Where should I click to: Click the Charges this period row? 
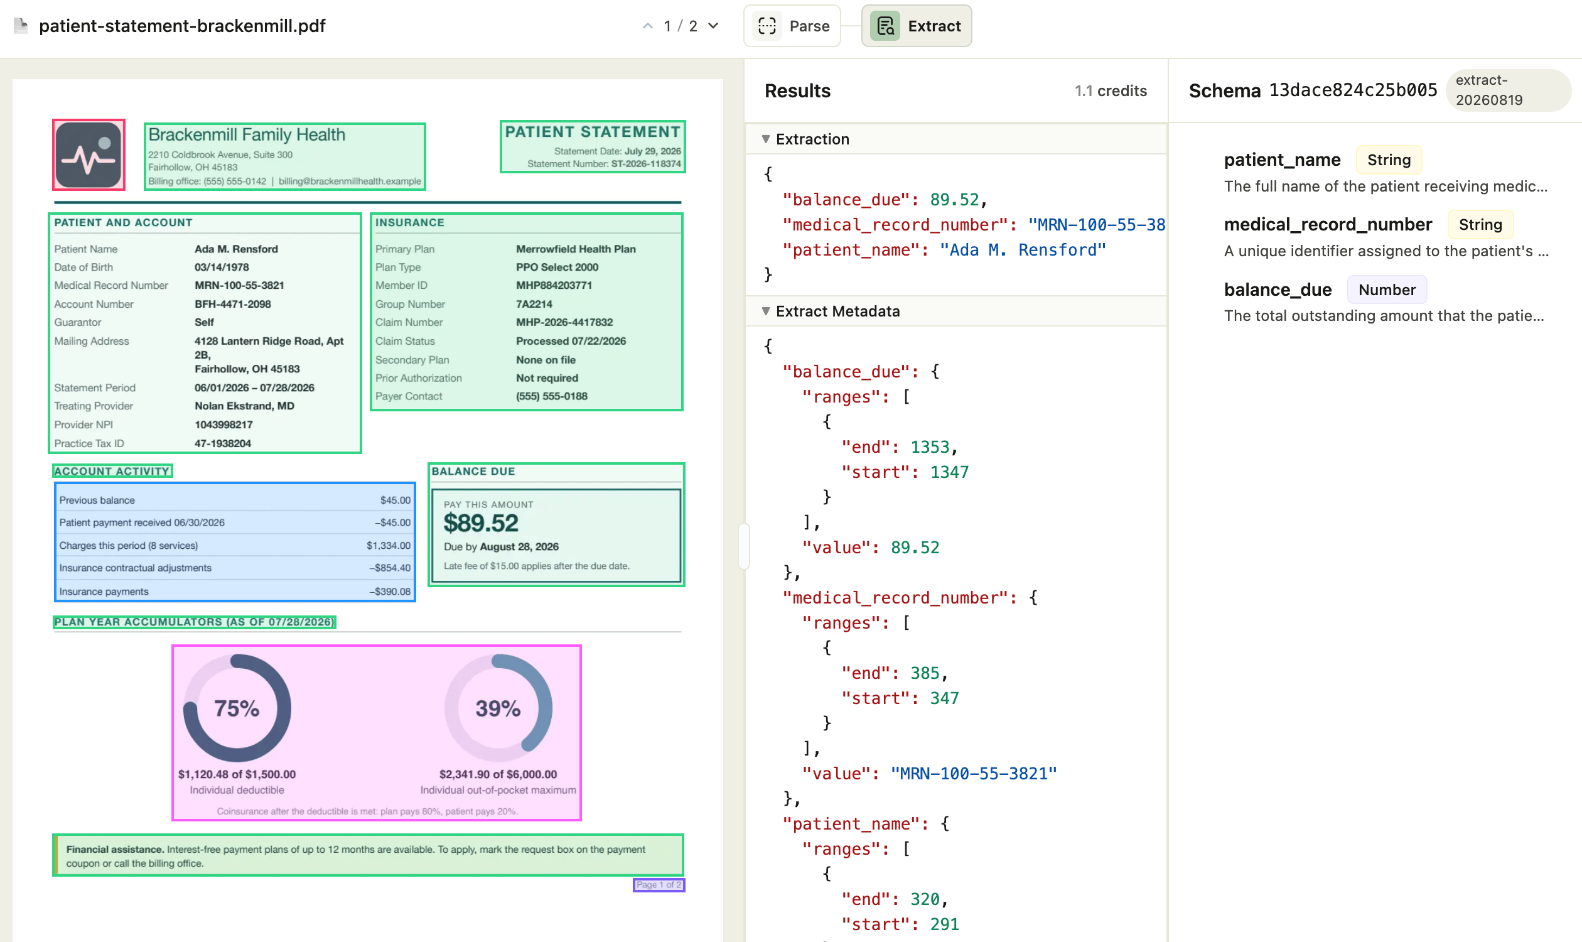pos(235,545)
